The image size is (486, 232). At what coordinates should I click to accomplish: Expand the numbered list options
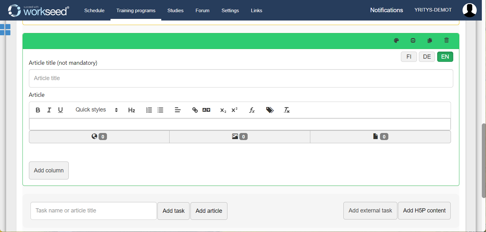[x=149, y=110]
